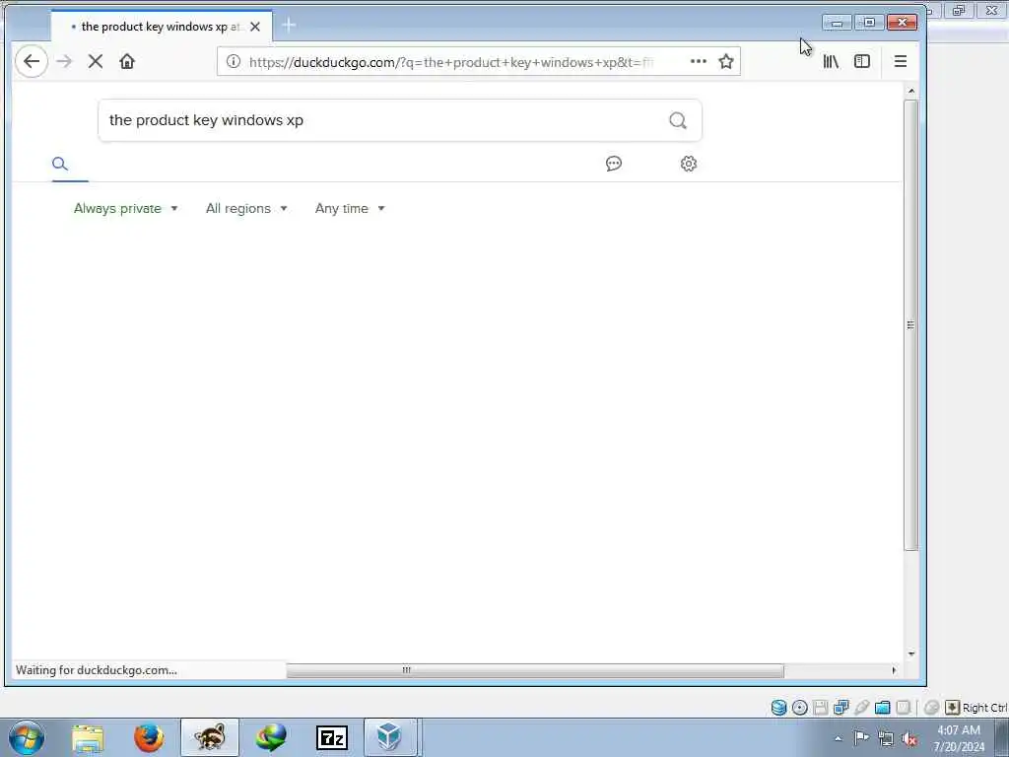This screenshot has height=757, width=1009.
Task: Maximize the Firefox window
Action: click(x=869, y=23)
